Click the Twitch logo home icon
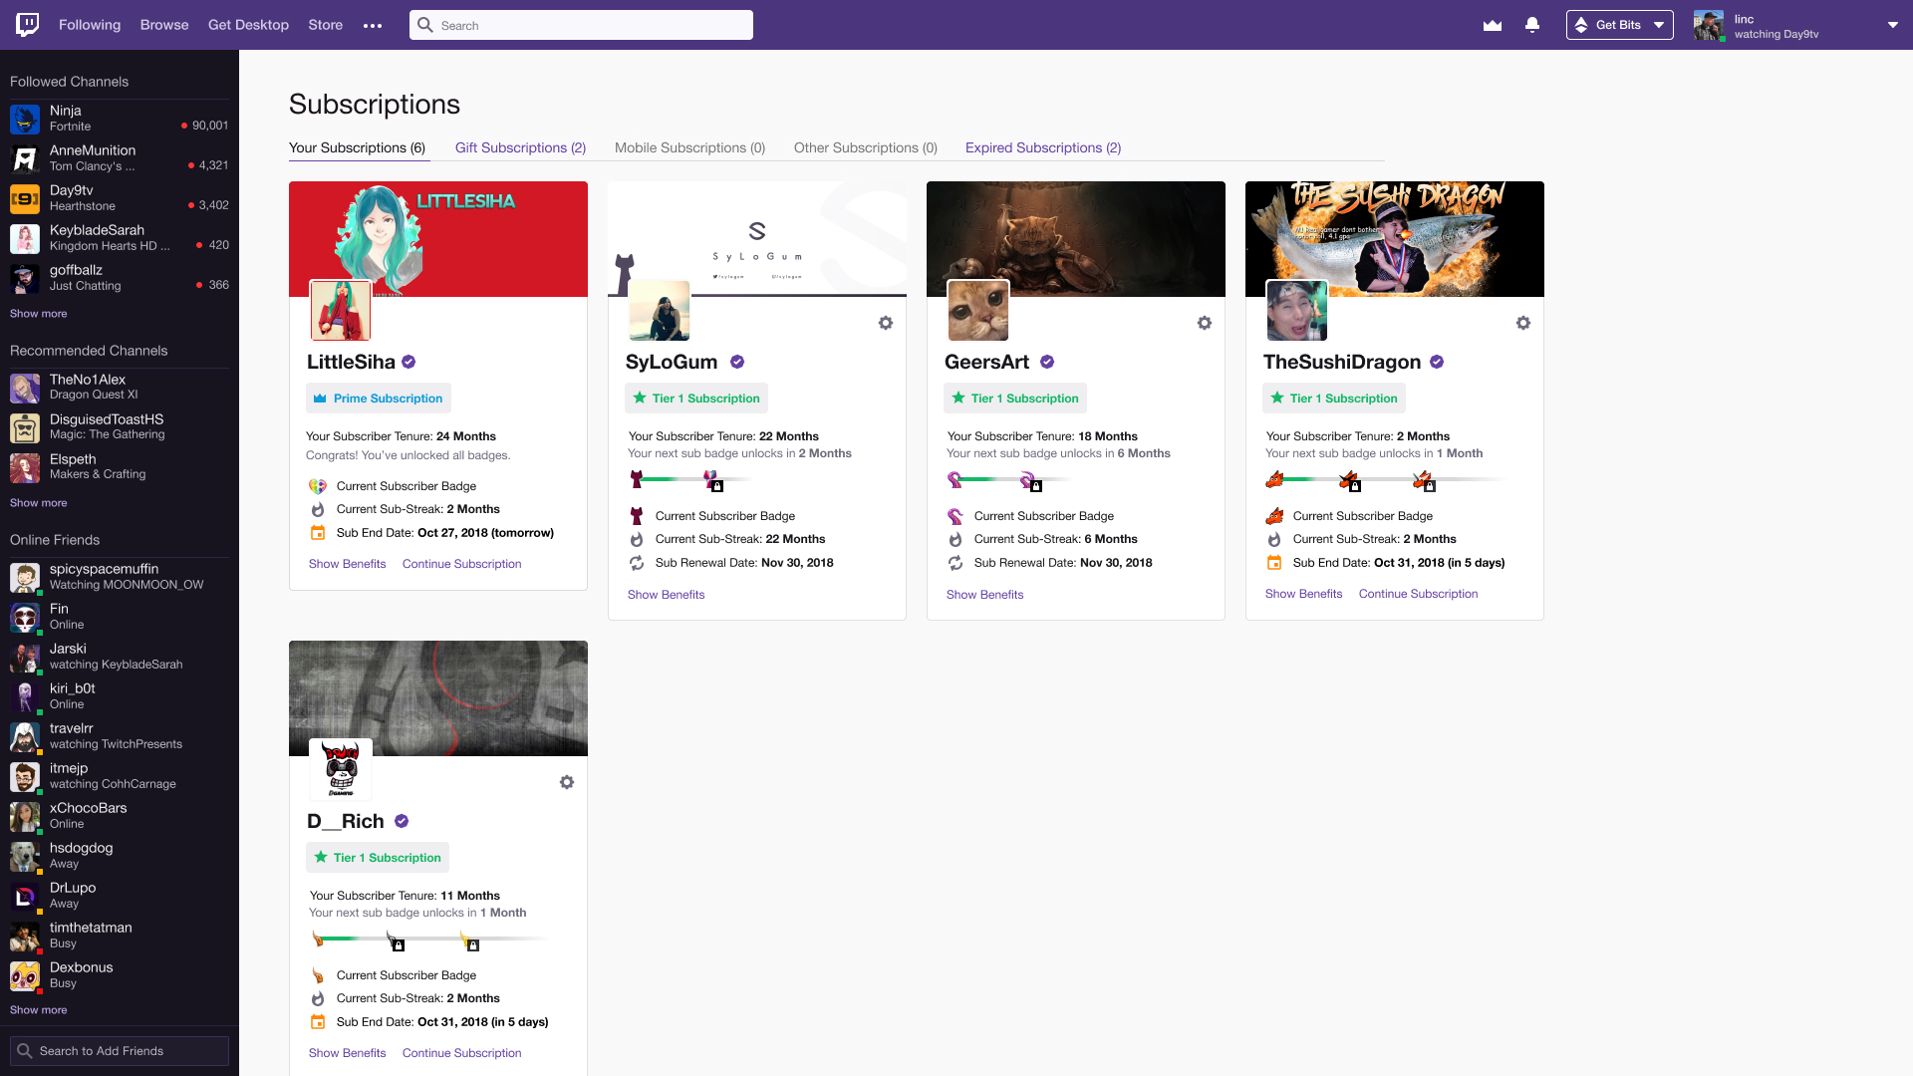This screenshot has height=1076, width=1913. [x=28, y=25]
